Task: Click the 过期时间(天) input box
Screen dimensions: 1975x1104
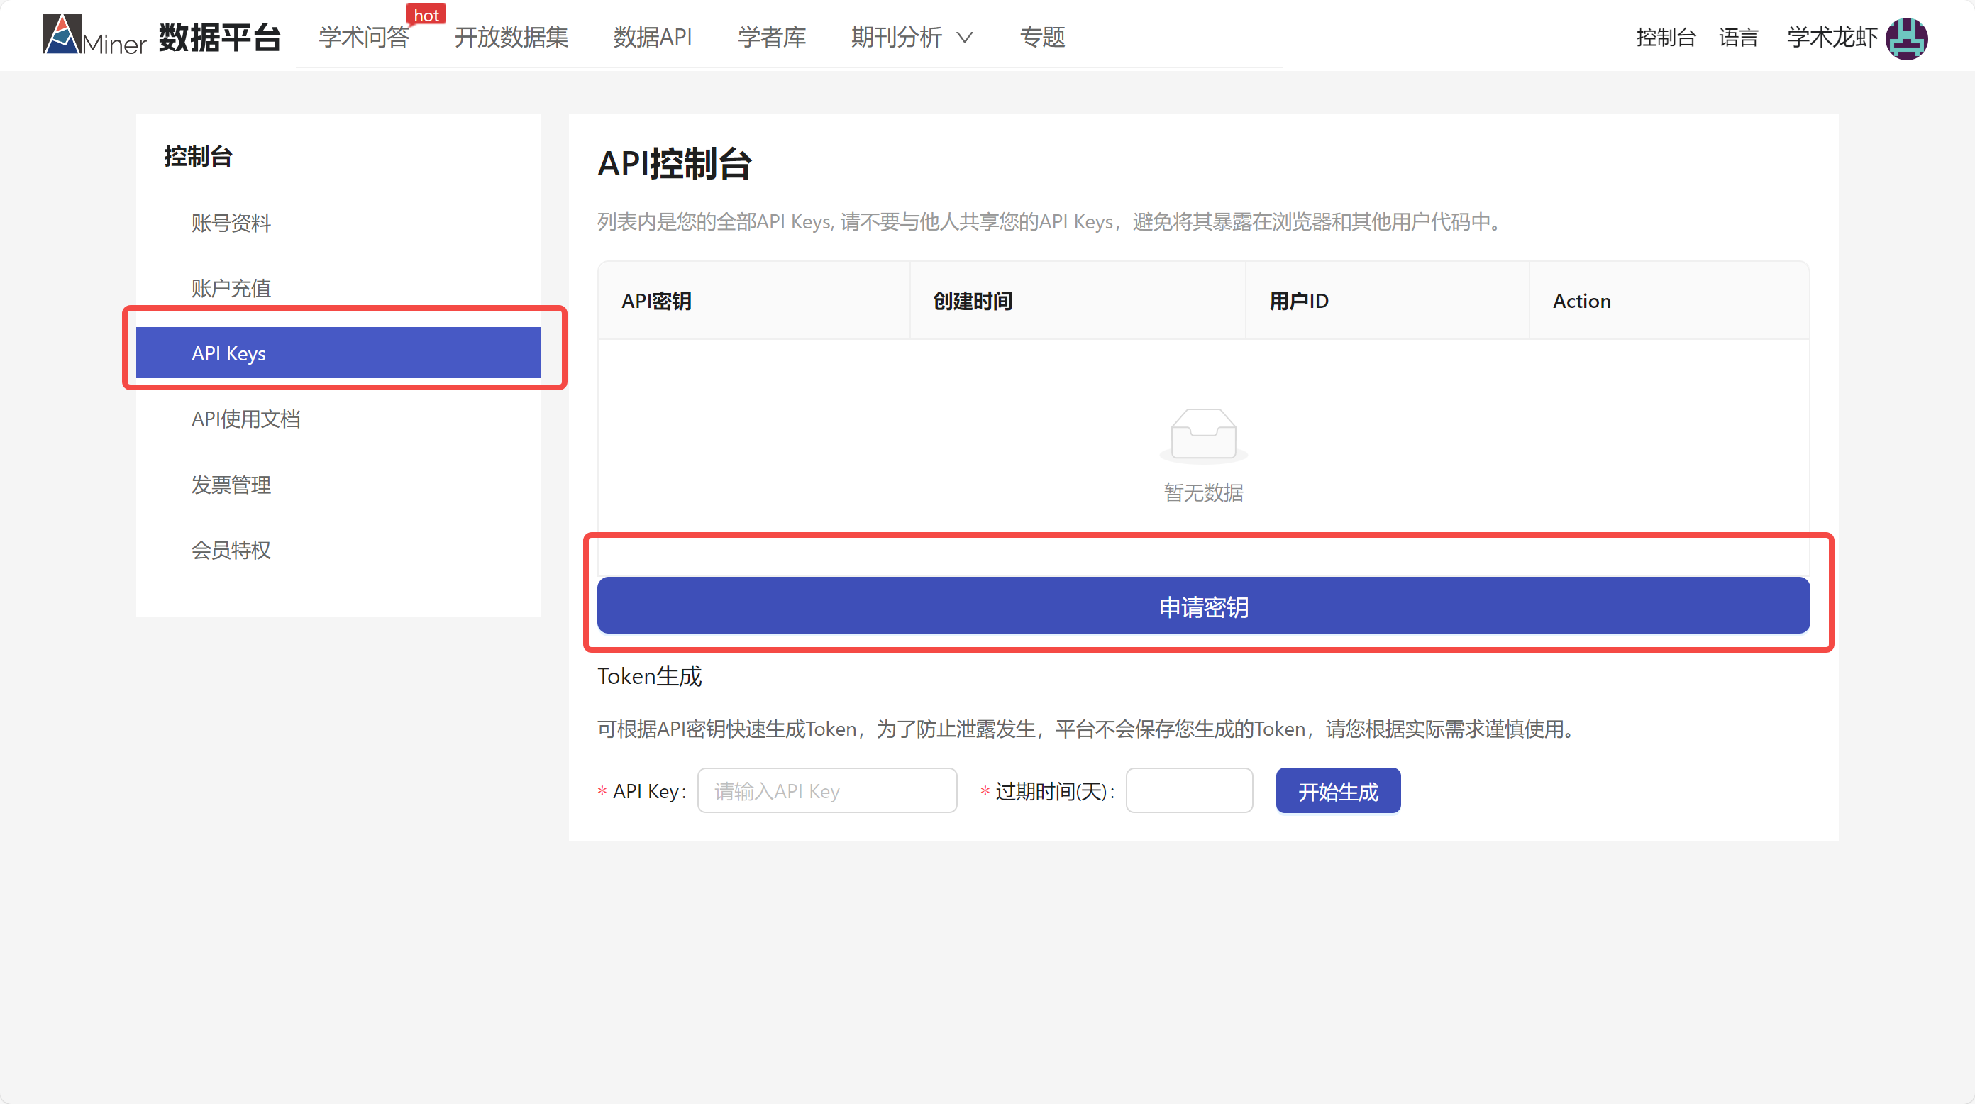Action: point(1188,790)
